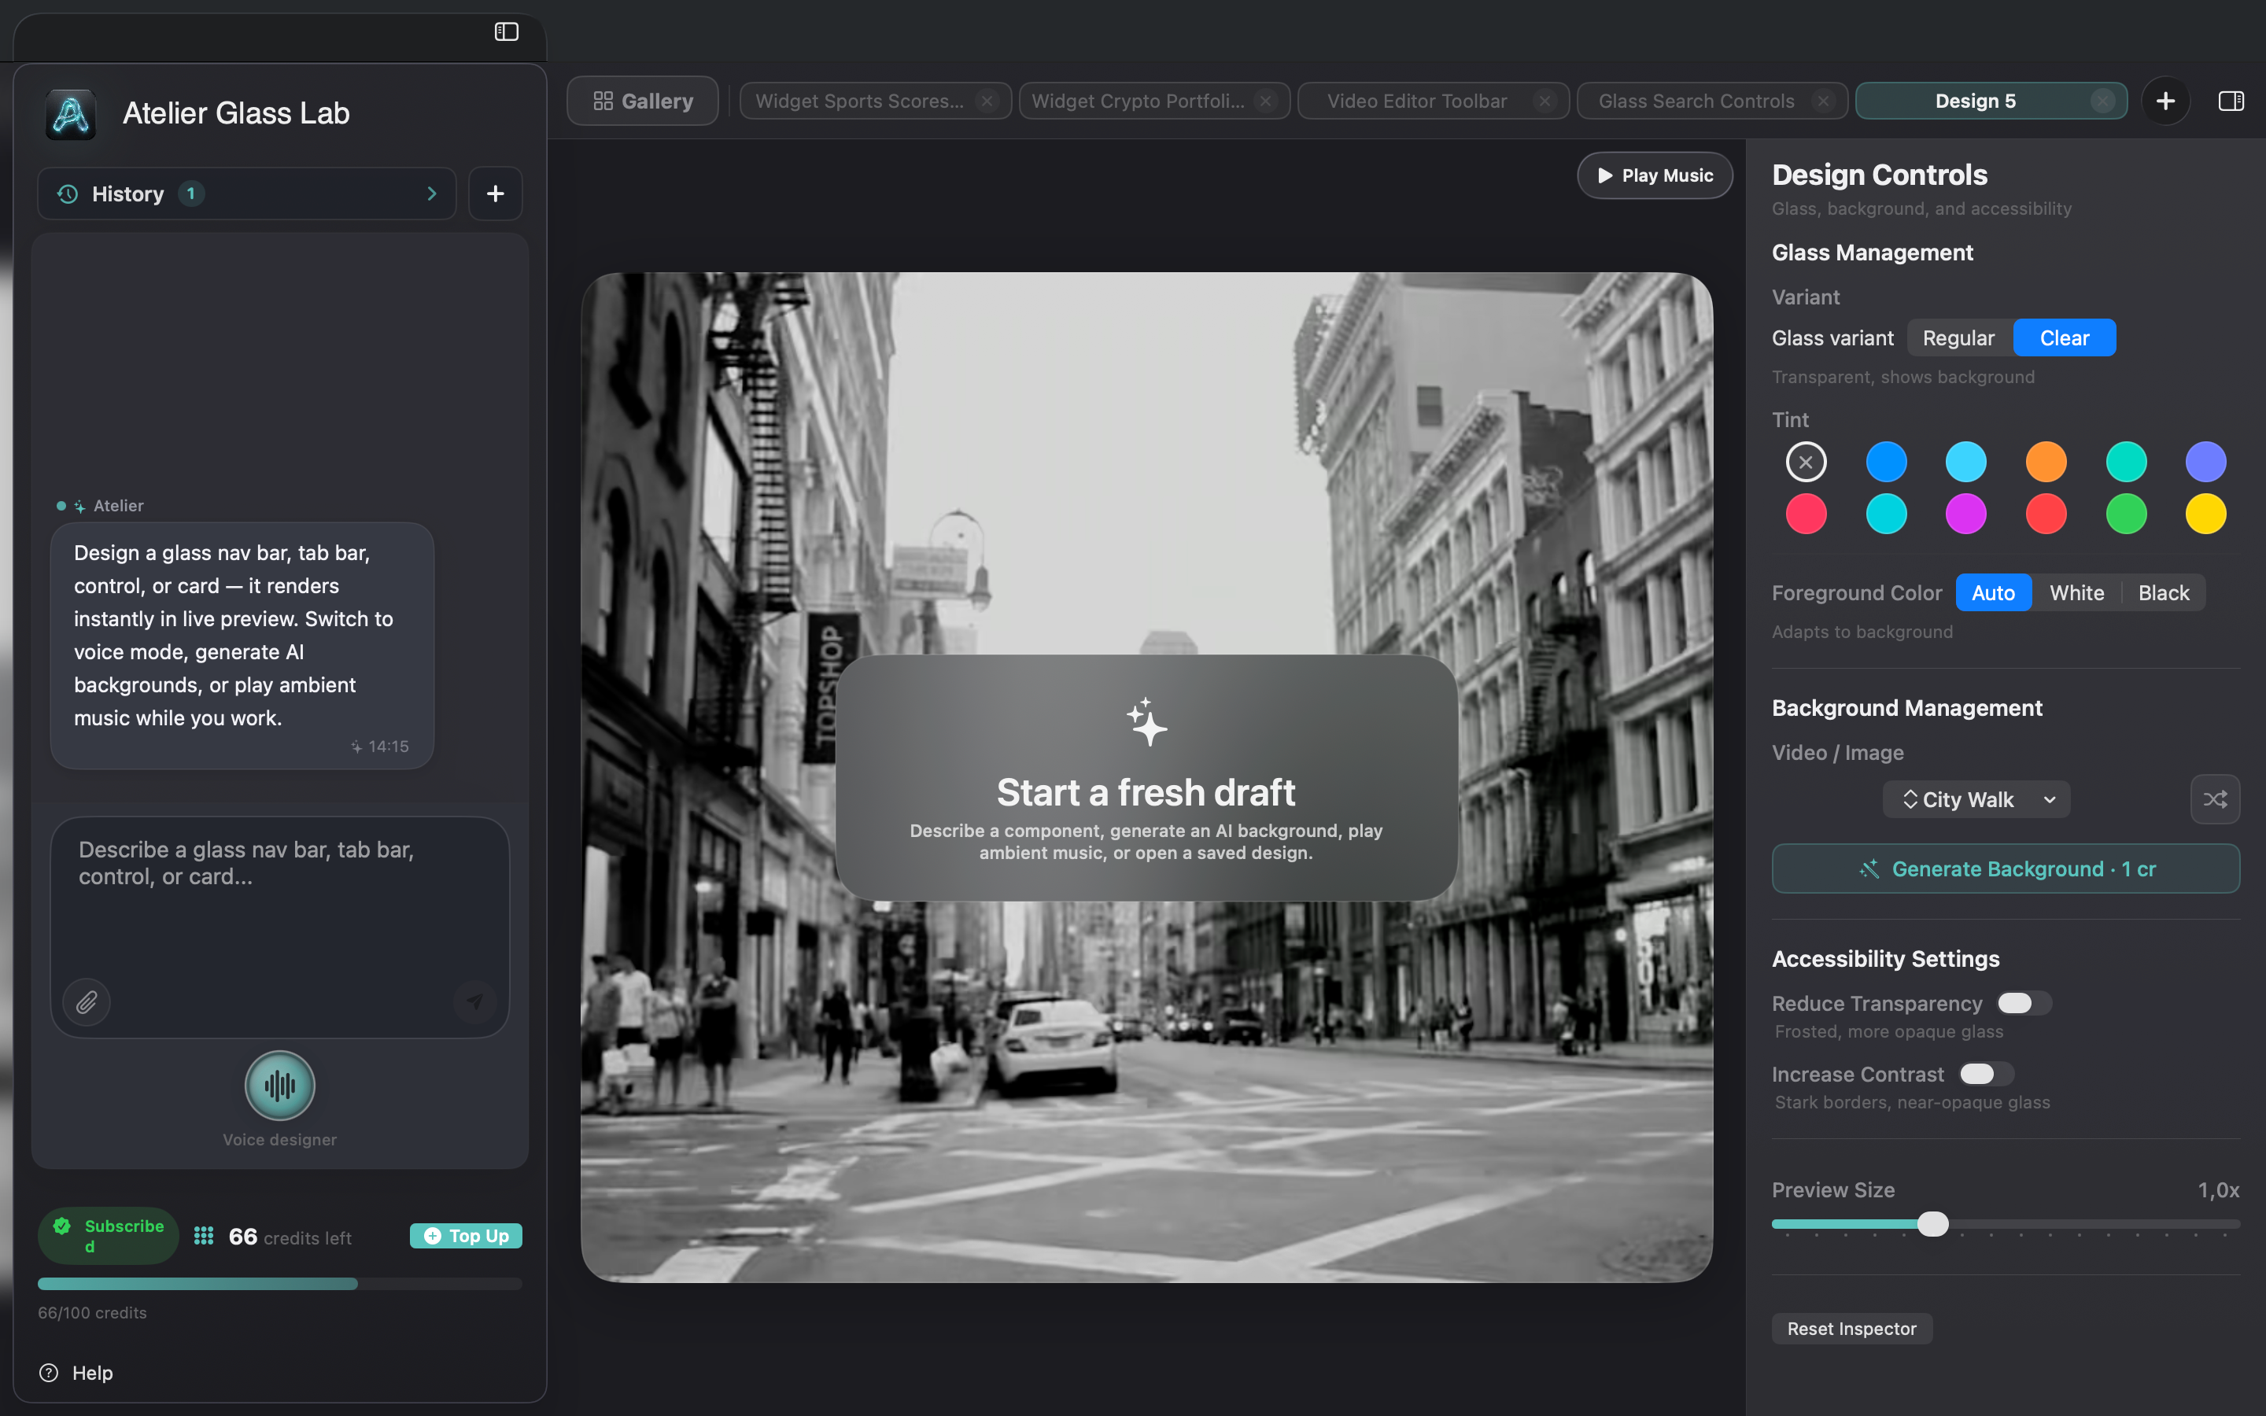The image size is (2266, 1416).
Task: Click the 'Transparent, shows background' description text
Action: pyautogui.click(x=1902, y=378)
